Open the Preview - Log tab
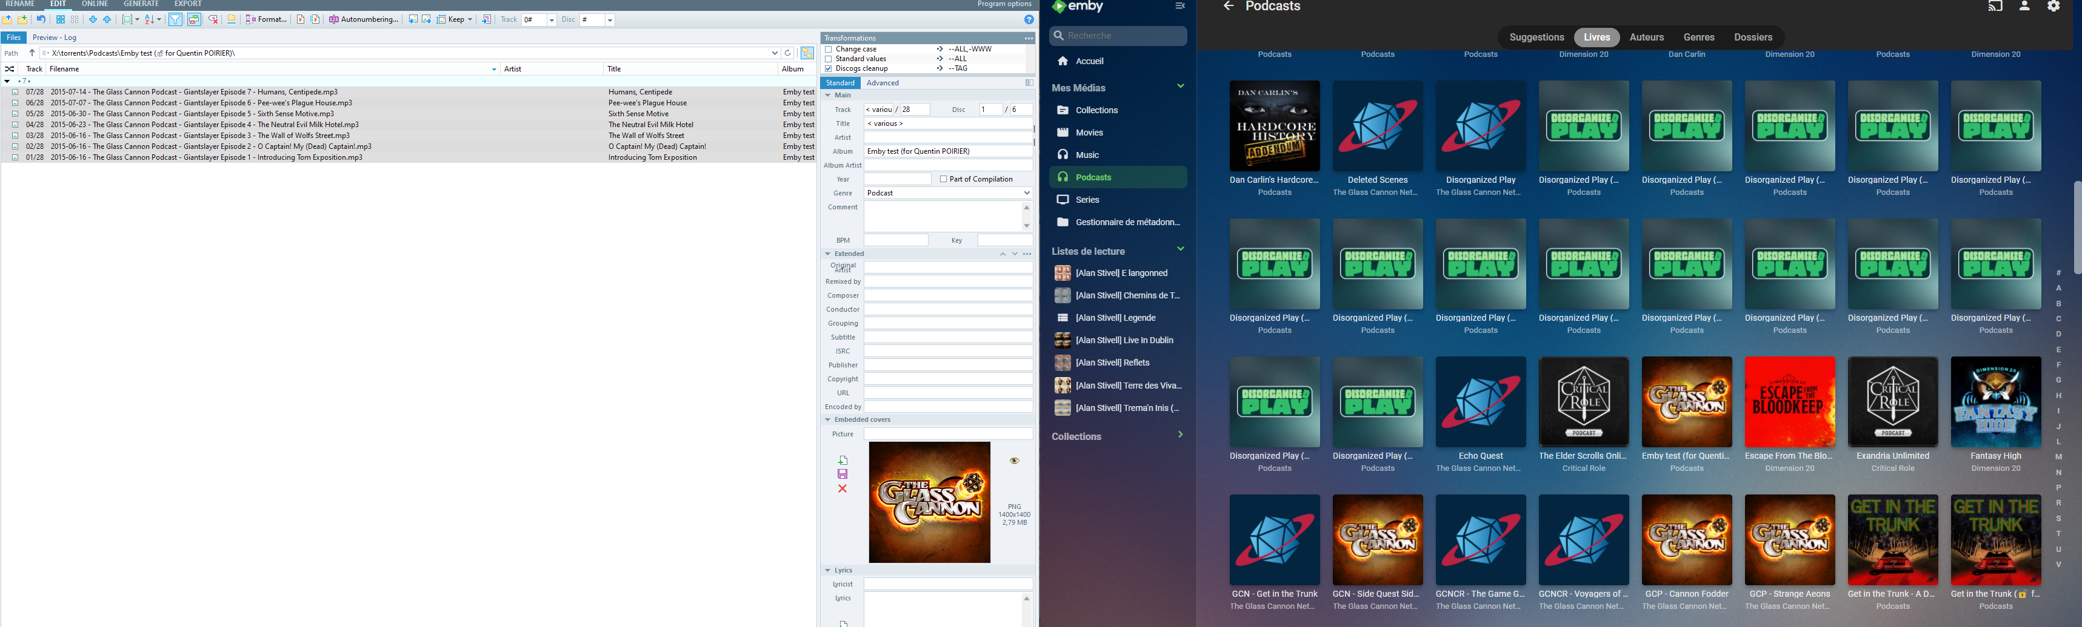Viewport: 2082px width, 627px height. point(54,38)
